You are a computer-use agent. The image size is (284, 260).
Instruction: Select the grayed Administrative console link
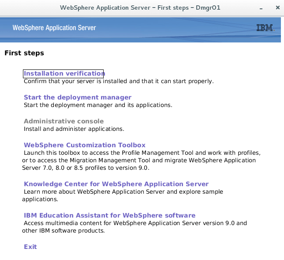click(64, 121)
